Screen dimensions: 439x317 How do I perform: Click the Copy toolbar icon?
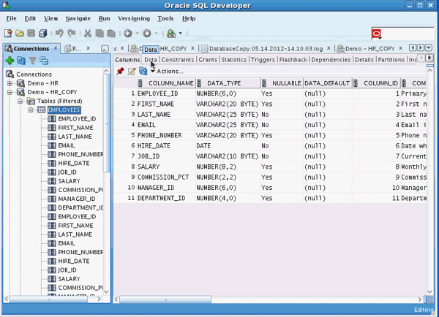point(100,34)
